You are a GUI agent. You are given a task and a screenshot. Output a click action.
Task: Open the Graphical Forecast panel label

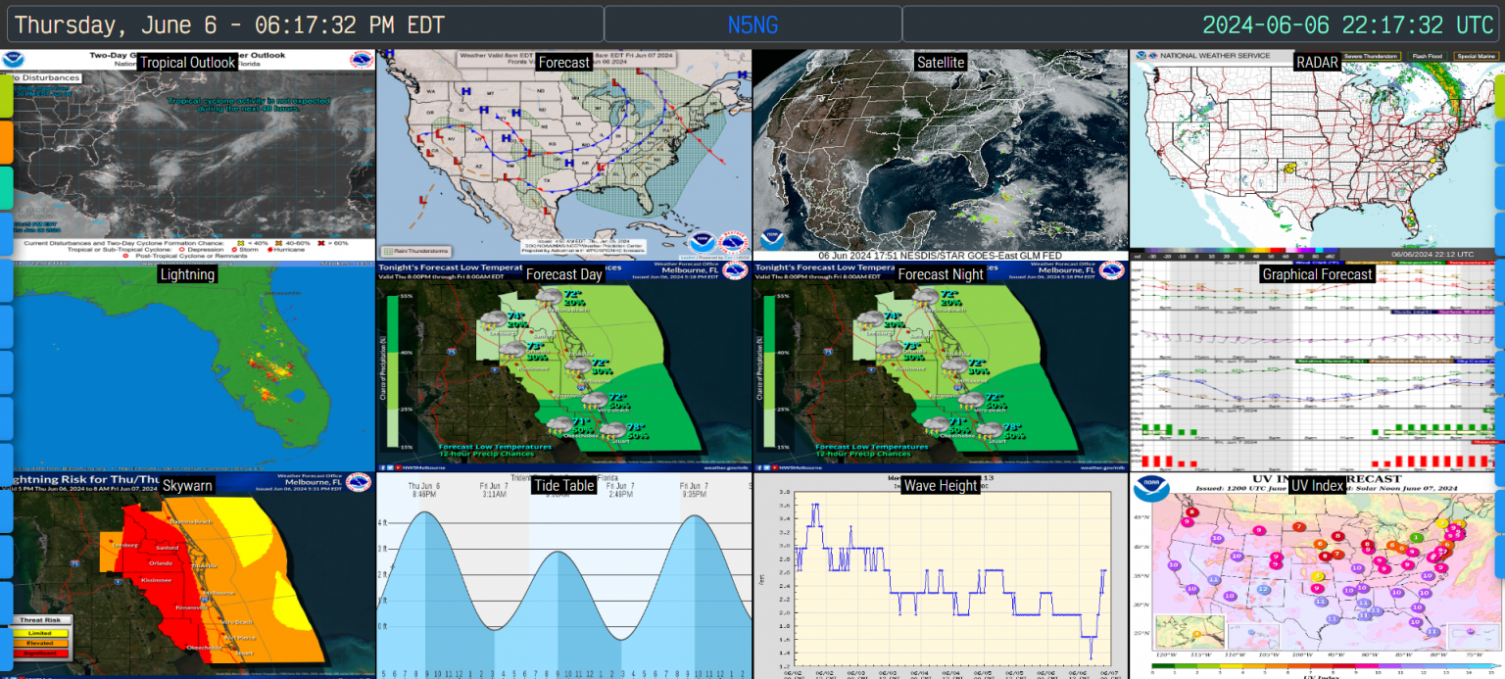tap(1318, 274)
